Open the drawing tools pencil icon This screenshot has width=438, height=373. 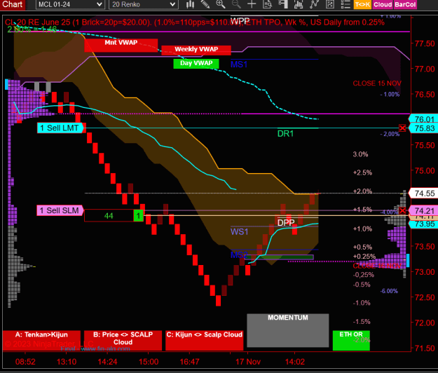205,4
